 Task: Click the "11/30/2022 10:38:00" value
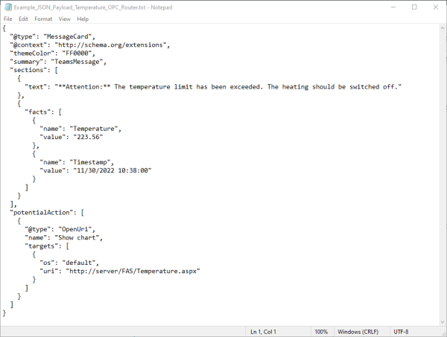pyautogui.click(x=112, y=170)
